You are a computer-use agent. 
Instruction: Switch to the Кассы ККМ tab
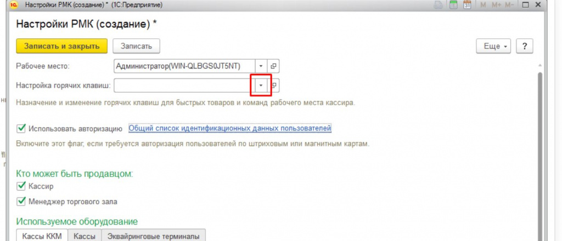42,236
